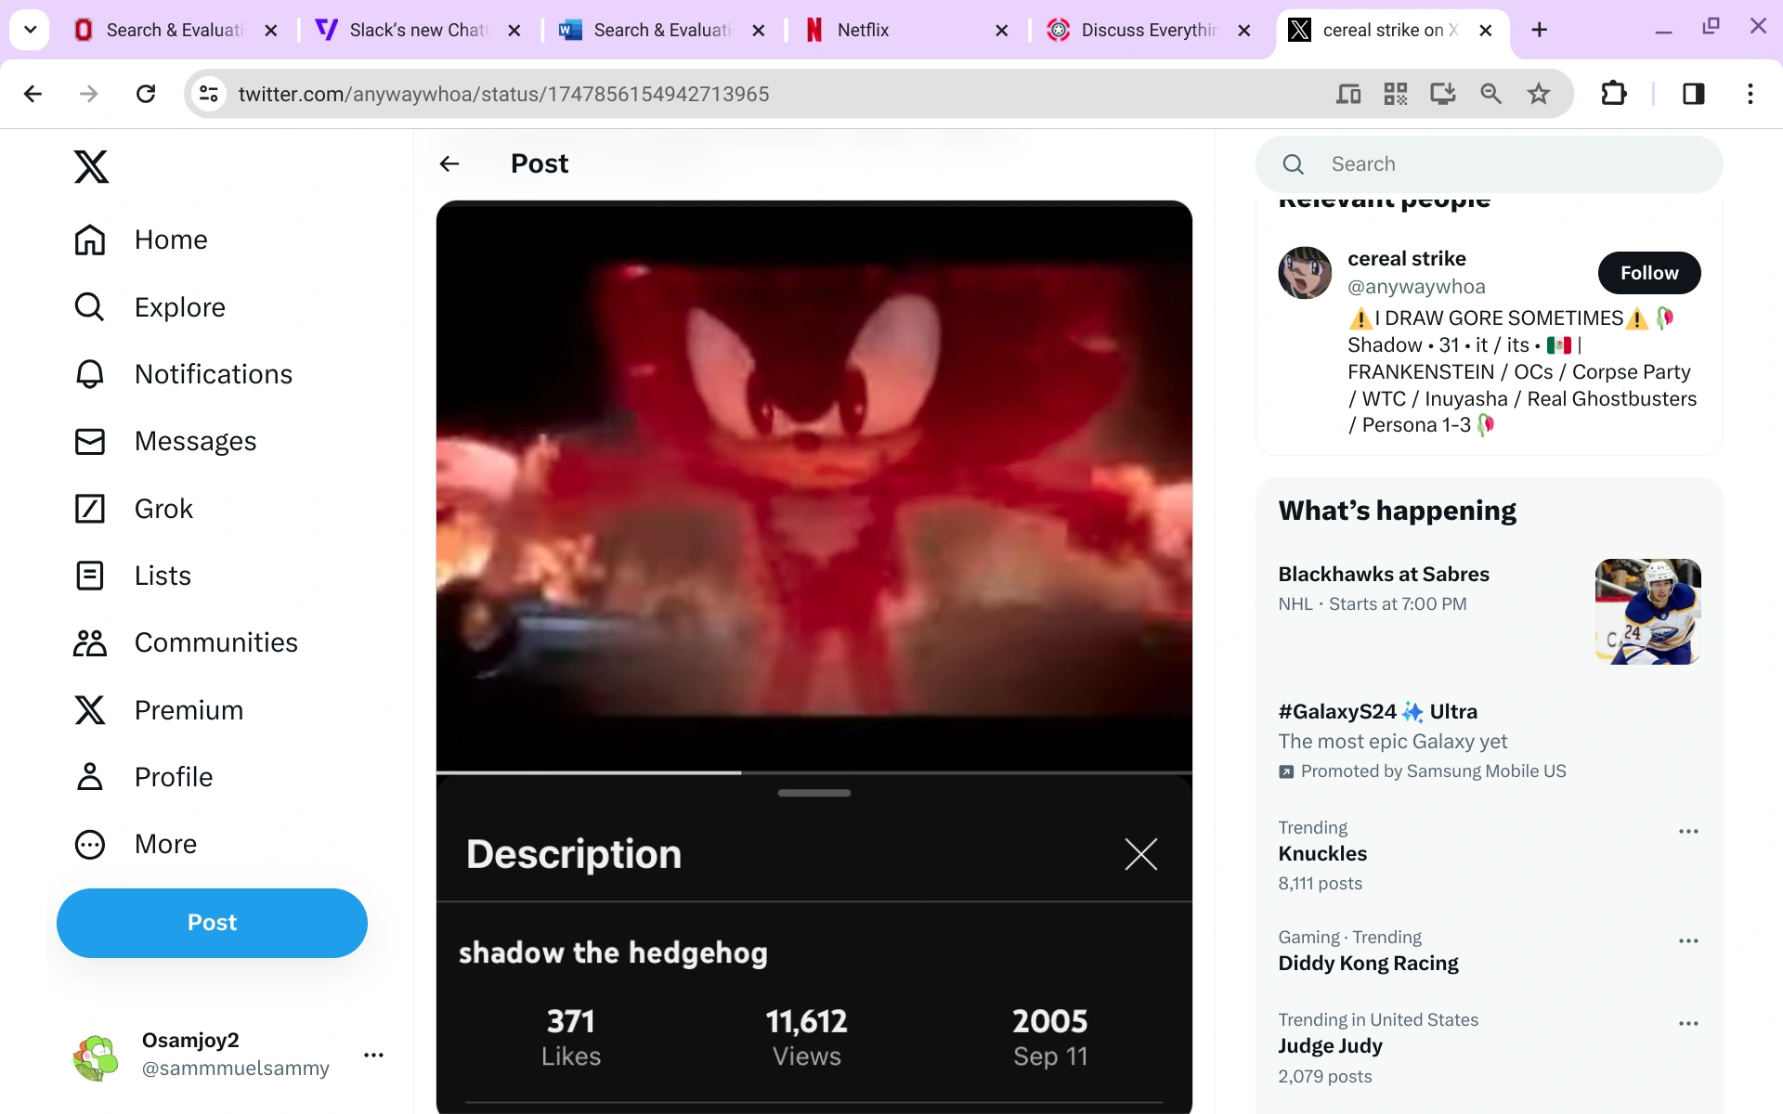Open Diddy Kong Racing trend options

coord(1688,941)
